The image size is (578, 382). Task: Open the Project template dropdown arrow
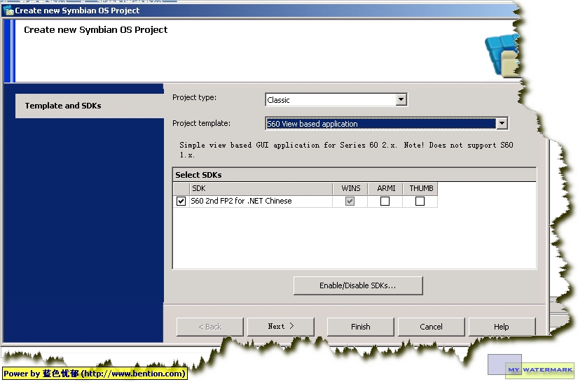pyautogui.click(x=502, y=123)
